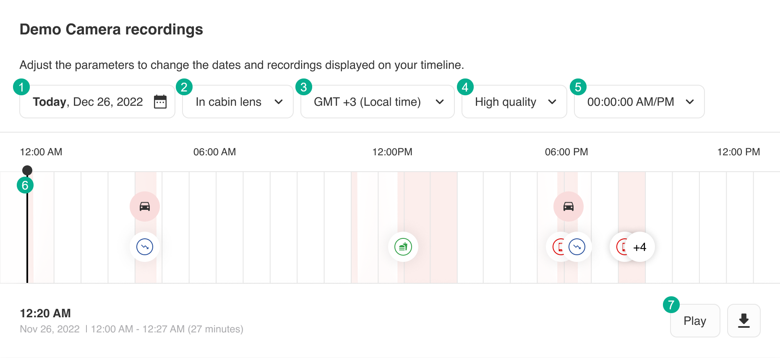The image size is (780, 358).
Task: Click the calendar icon in date picker
Action: [x=160, y=102]
